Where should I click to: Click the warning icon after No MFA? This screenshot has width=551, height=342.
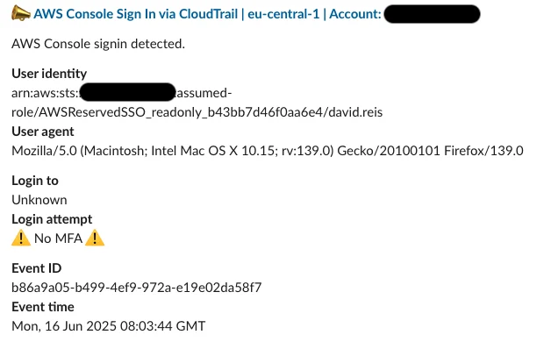click(x=95, y=238)
